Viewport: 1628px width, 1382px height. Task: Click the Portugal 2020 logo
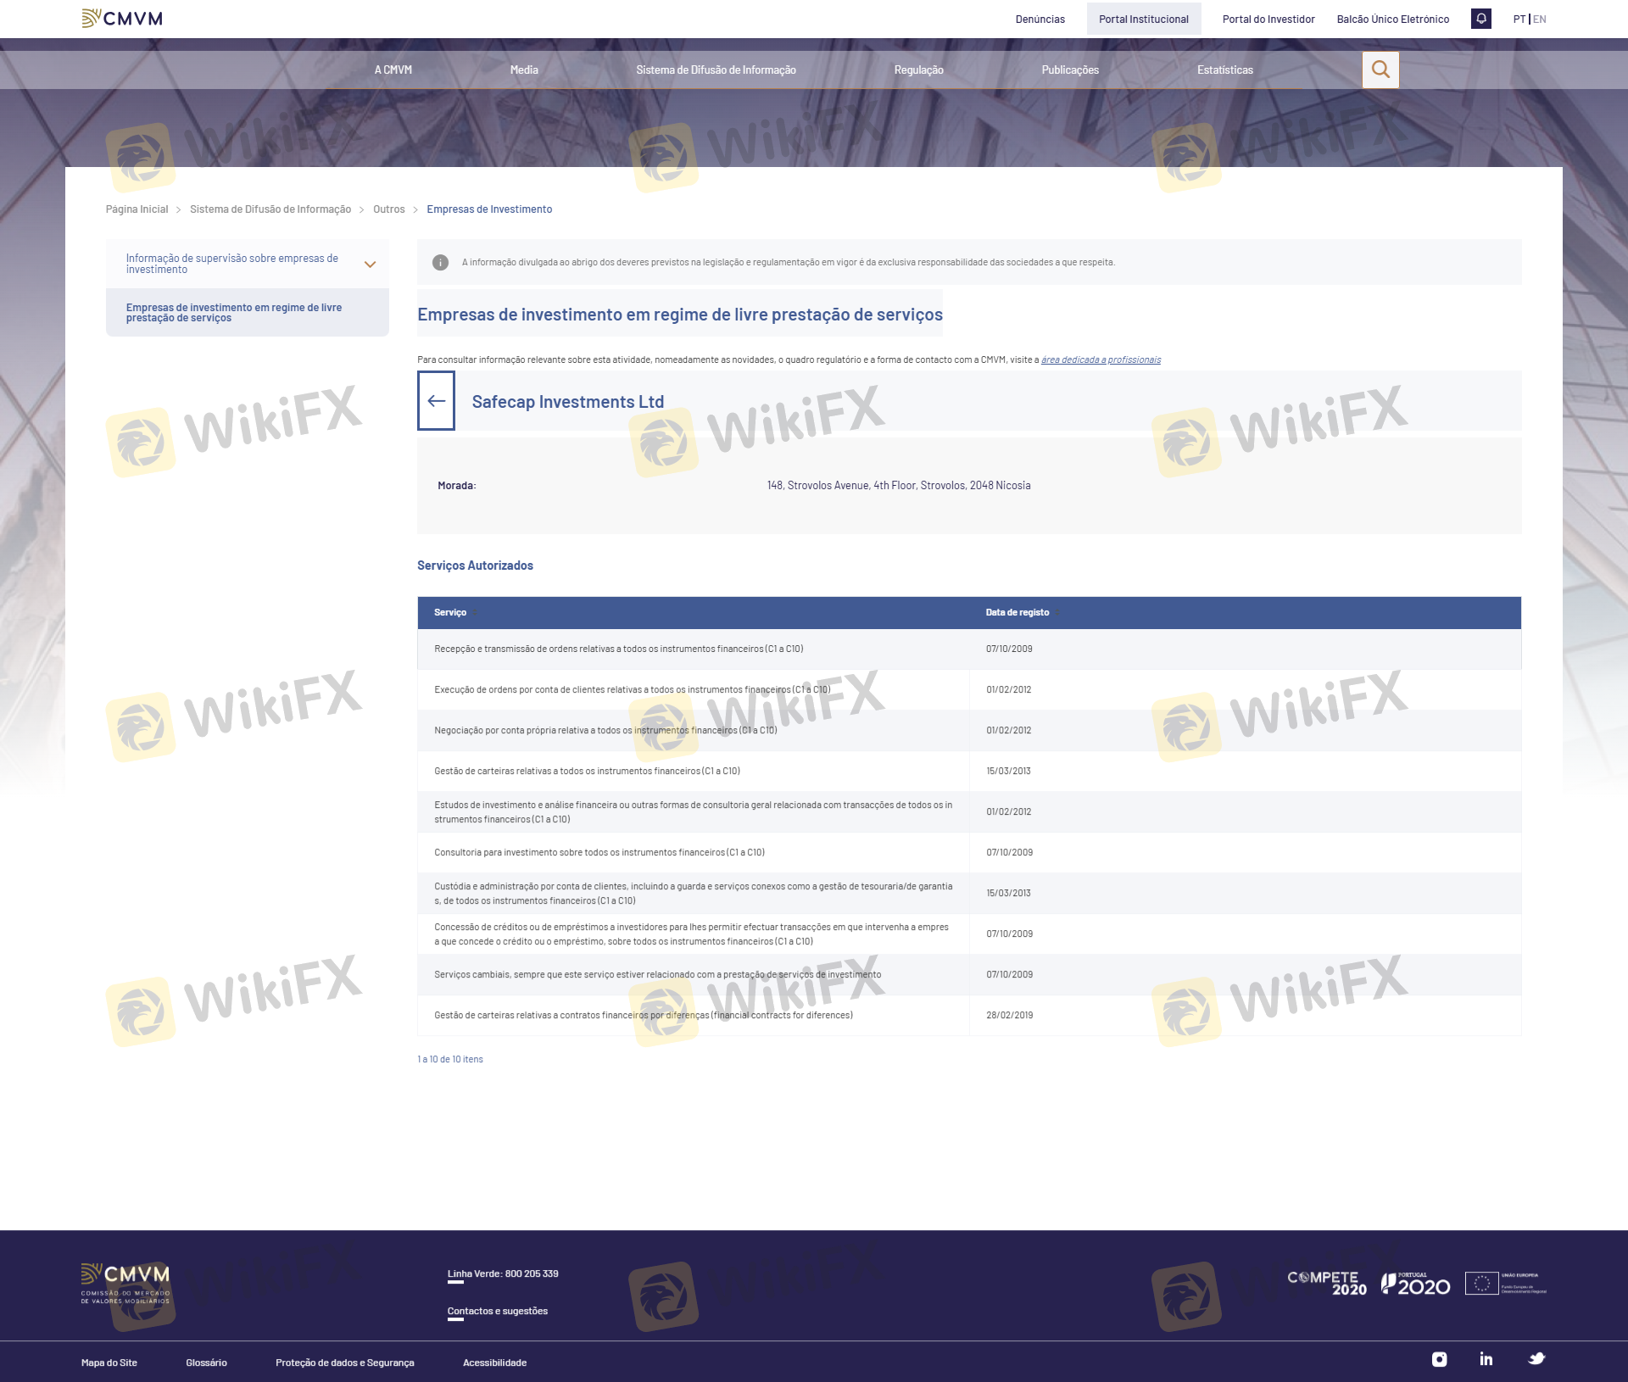(x=1416, y=1284)
